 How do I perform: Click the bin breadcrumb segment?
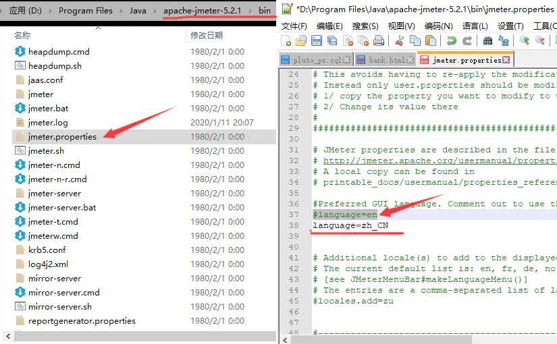point(265,11)
